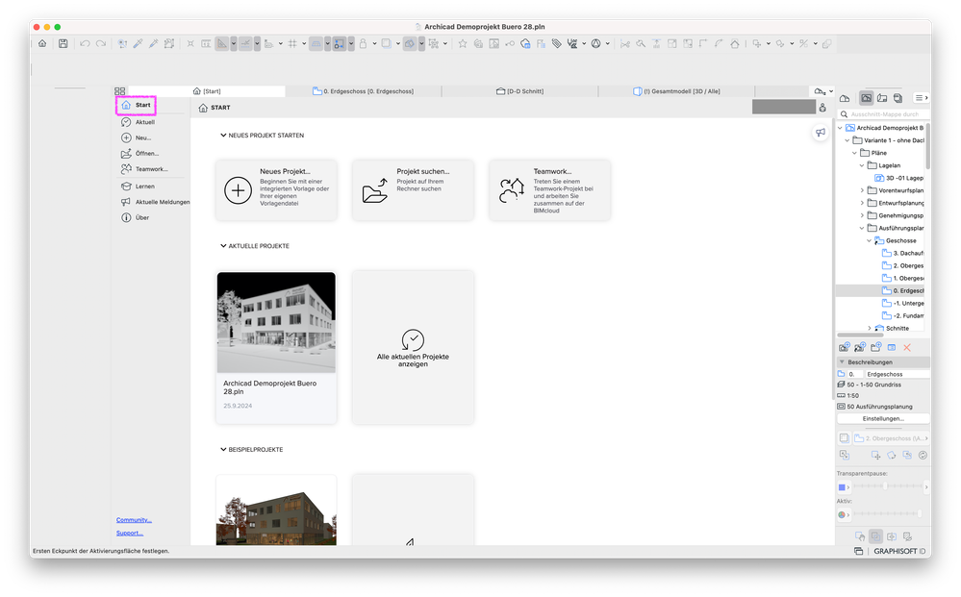Click the first save view icon below the tree

[845, 347]
